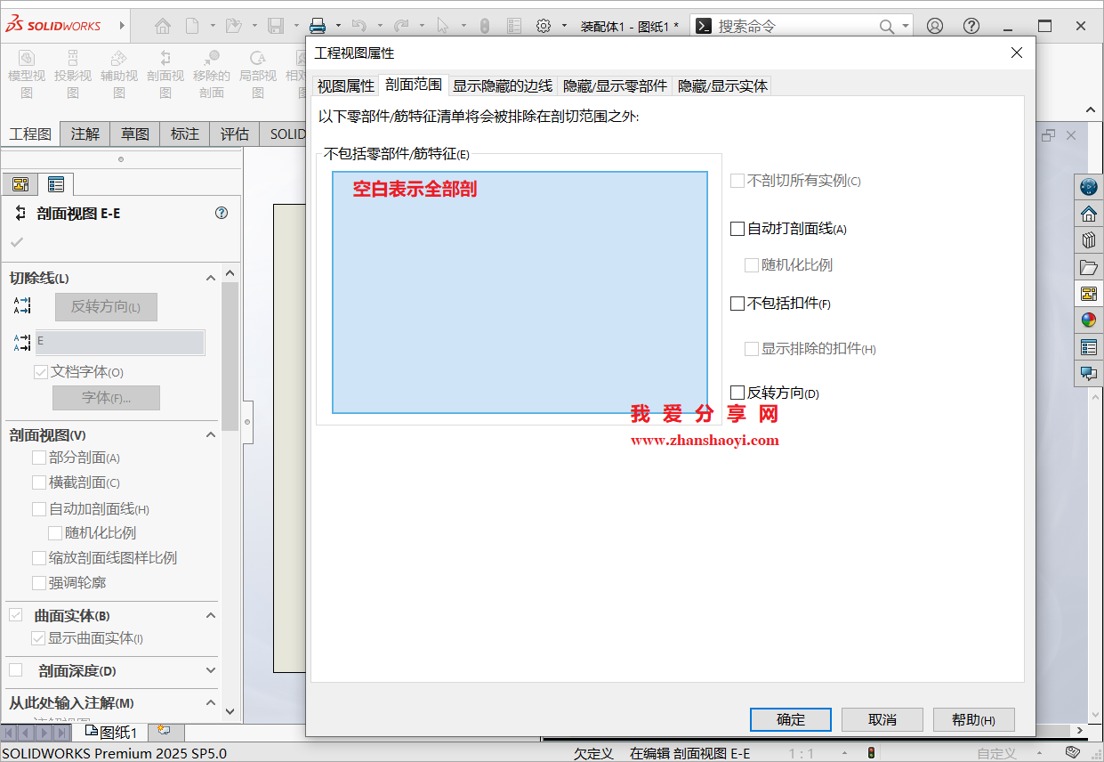Click the 辅助视图 tool

click(119, 74)
